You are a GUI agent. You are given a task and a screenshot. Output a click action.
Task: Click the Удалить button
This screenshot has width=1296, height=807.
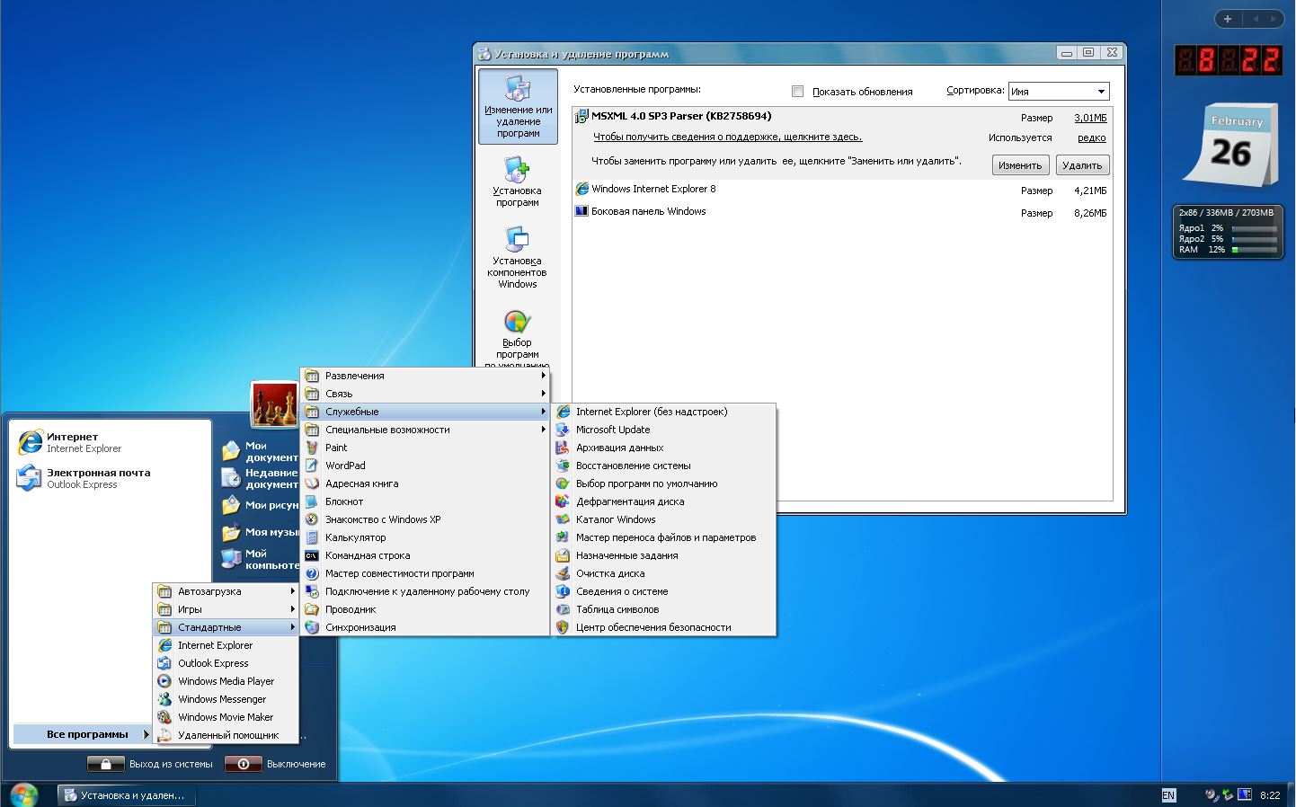point(1082,165)
